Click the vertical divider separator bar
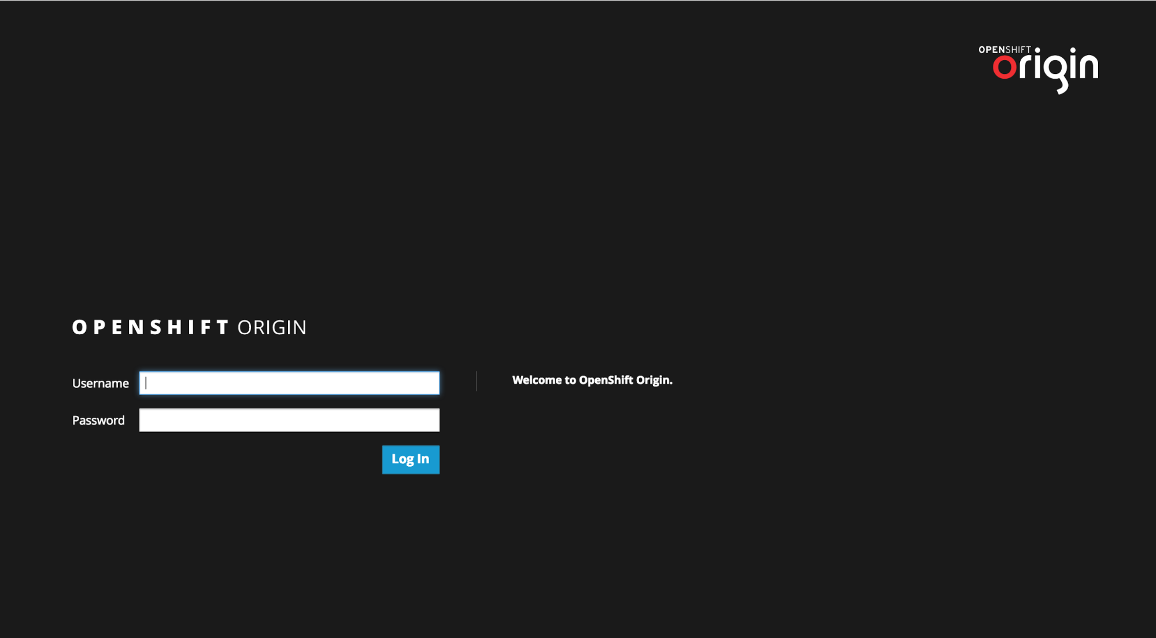This screenshot has height=638, width=1156. click(x=477, y=381)
